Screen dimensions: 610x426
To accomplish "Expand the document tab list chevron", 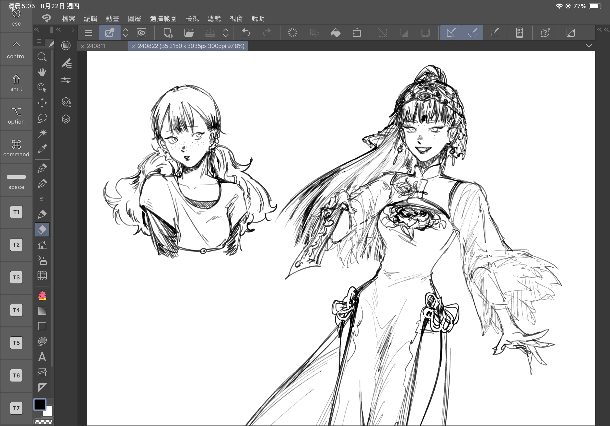I will 589,46.
